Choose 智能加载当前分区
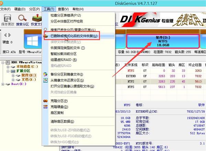Viewport: 206px width, 151px height. click(64, 54)
